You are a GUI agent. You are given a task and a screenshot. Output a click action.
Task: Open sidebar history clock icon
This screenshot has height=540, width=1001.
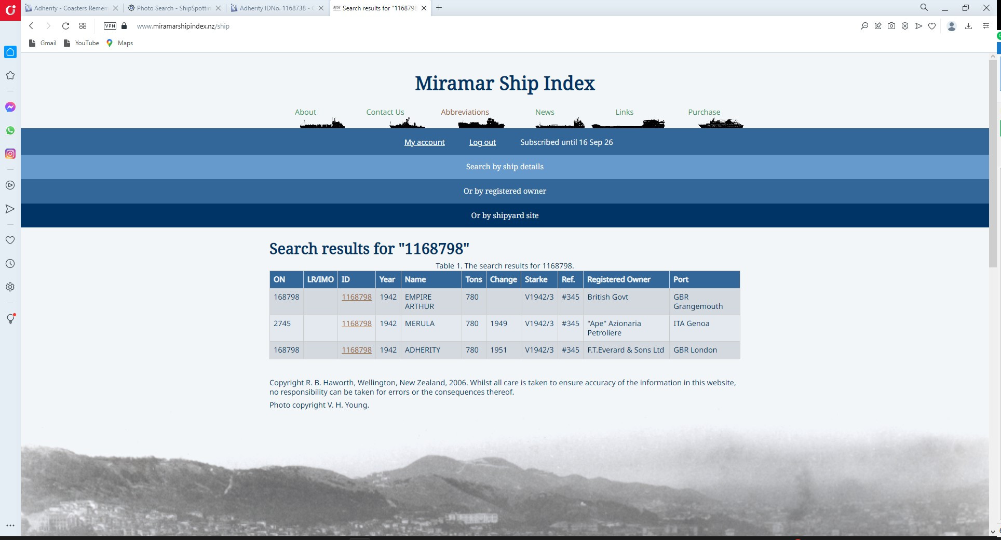(x=10, y=264)
